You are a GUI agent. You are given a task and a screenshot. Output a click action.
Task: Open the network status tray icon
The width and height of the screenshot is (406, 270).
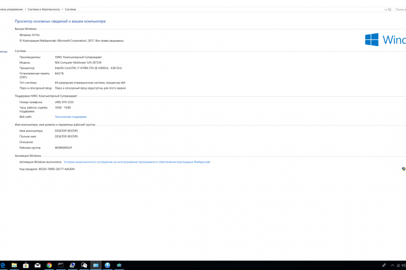pos(398,266)
